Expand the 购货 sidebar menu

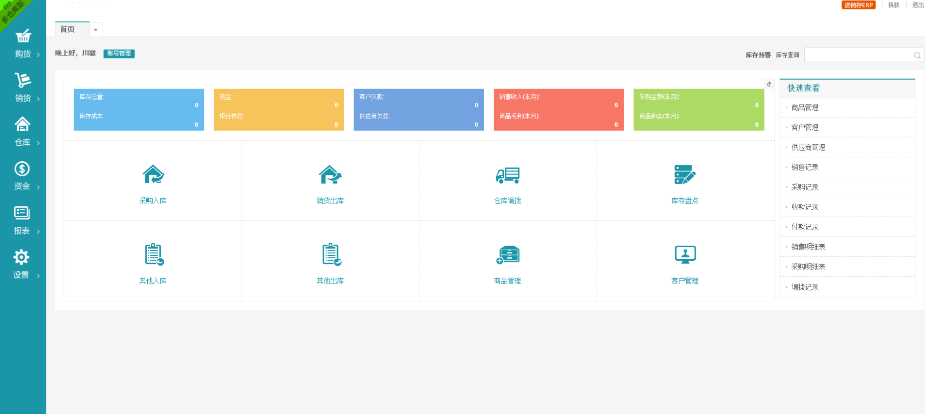pos(23,44)
